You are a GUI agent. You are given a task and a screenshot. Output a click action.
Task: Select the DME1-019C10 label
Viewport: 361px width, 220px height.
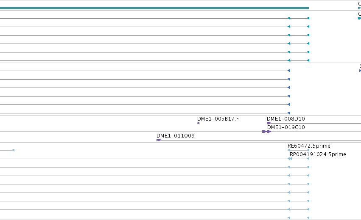pos(286,127)
